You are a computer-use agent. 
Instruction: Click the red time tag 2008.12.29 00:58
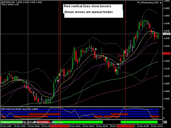[x=125, y=126]
